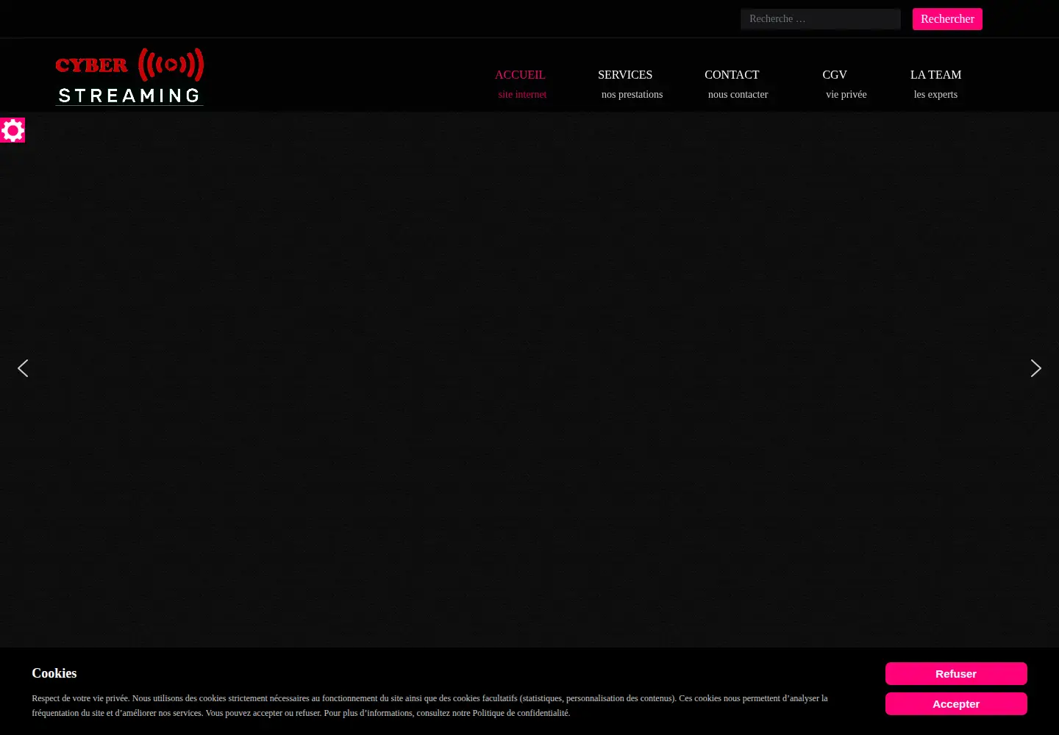Open the LA TEAM menu item
This screenshot has height=735, width=1059.
tap(935, 84)
